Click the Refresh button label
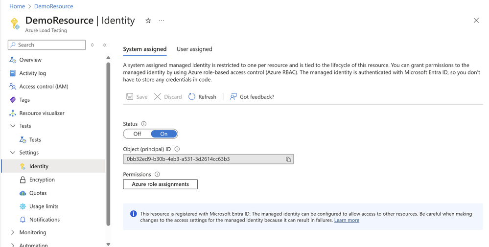 point(207,97)
